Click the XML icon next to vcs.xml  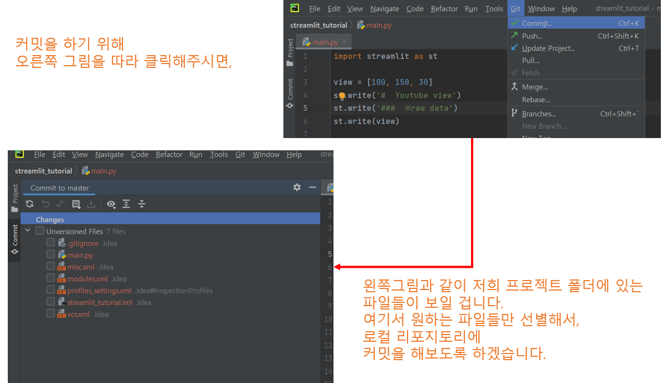[62, 314]
